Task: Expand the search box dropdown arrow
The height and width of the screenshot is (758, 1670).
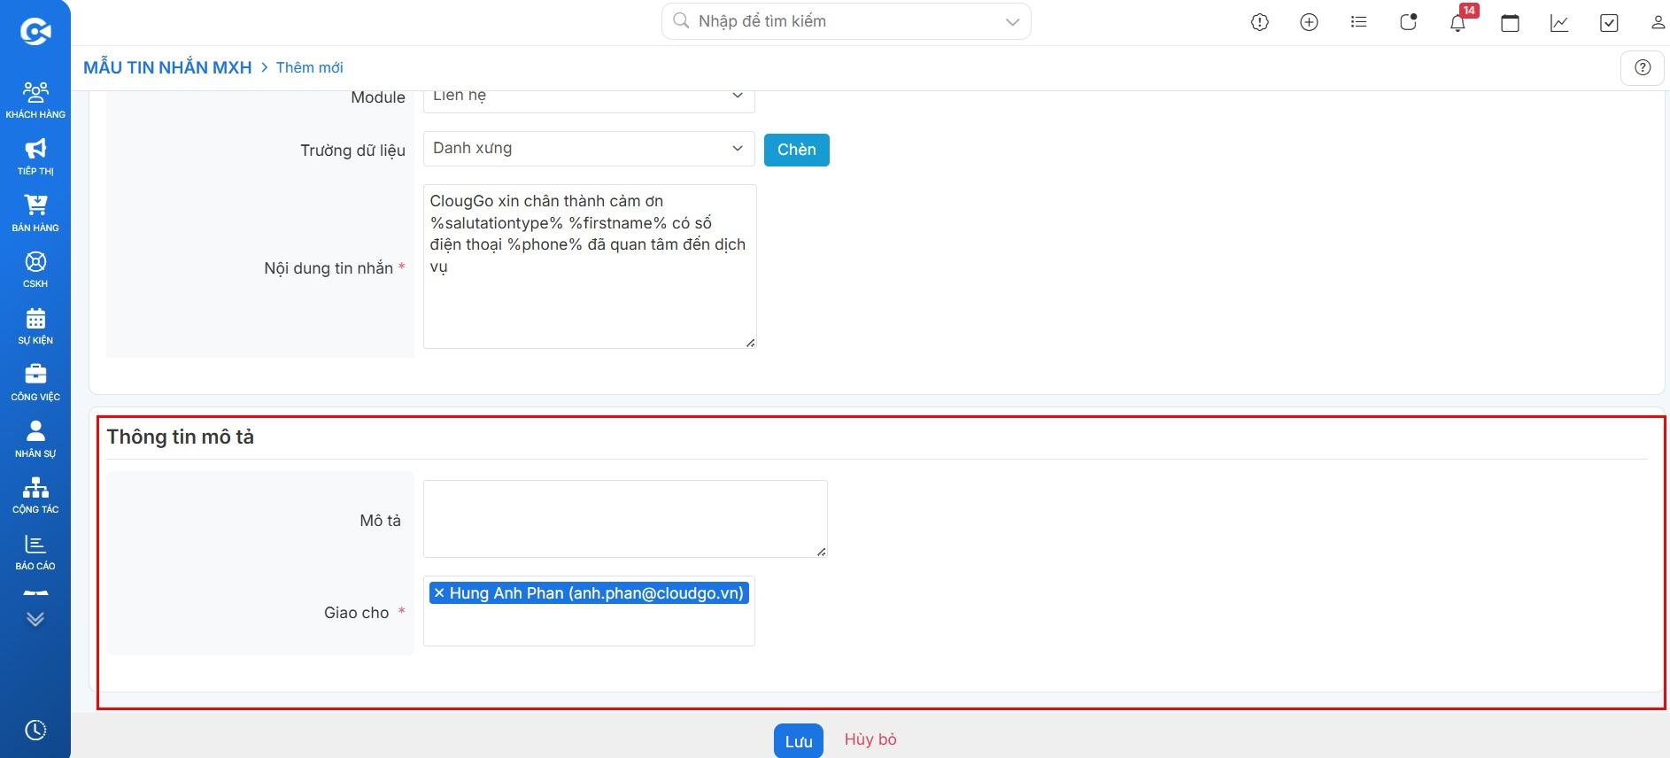Action: coord(1013,22)
